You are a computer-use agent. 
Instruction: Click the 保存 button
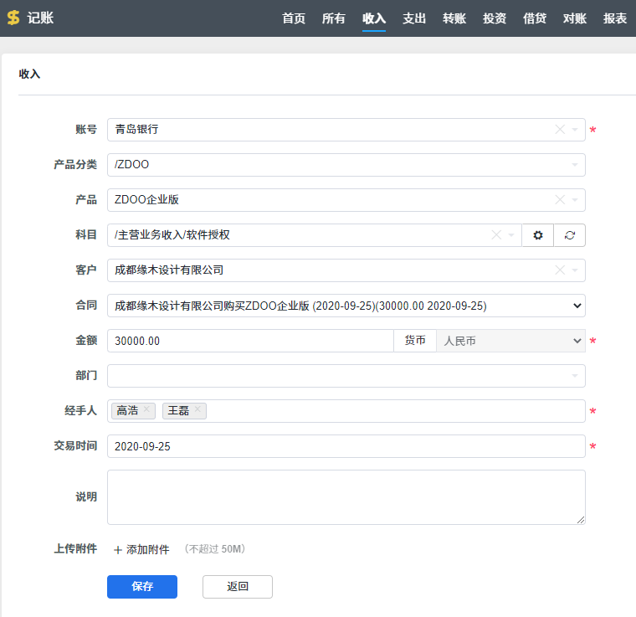pyautogui.click(x=142, y=587)
